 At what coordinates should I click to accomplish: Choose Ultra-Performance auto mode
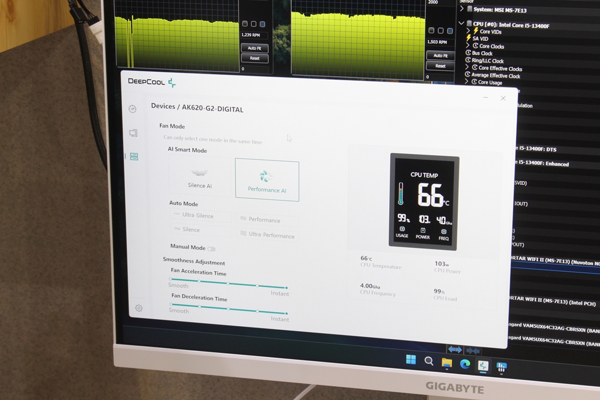(x=267, y=235)
